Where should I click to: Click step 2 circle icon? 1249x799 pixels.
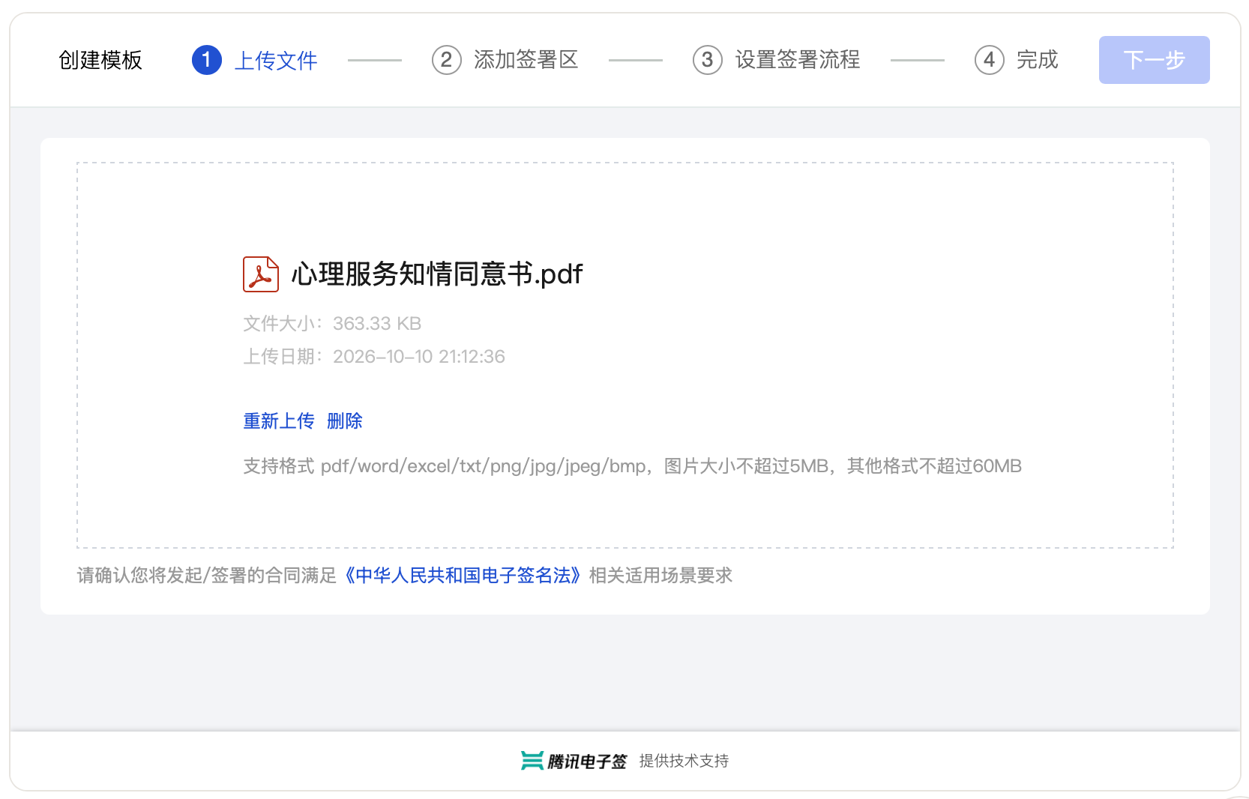pyautogui.click(x=447, y=60)
